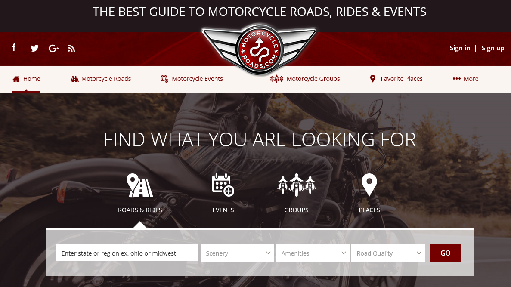Open Motorcycle Roads in the nav bar
The width and height of the screenshot is (511, 287).
pyautogui.click(x=101, y=79)
